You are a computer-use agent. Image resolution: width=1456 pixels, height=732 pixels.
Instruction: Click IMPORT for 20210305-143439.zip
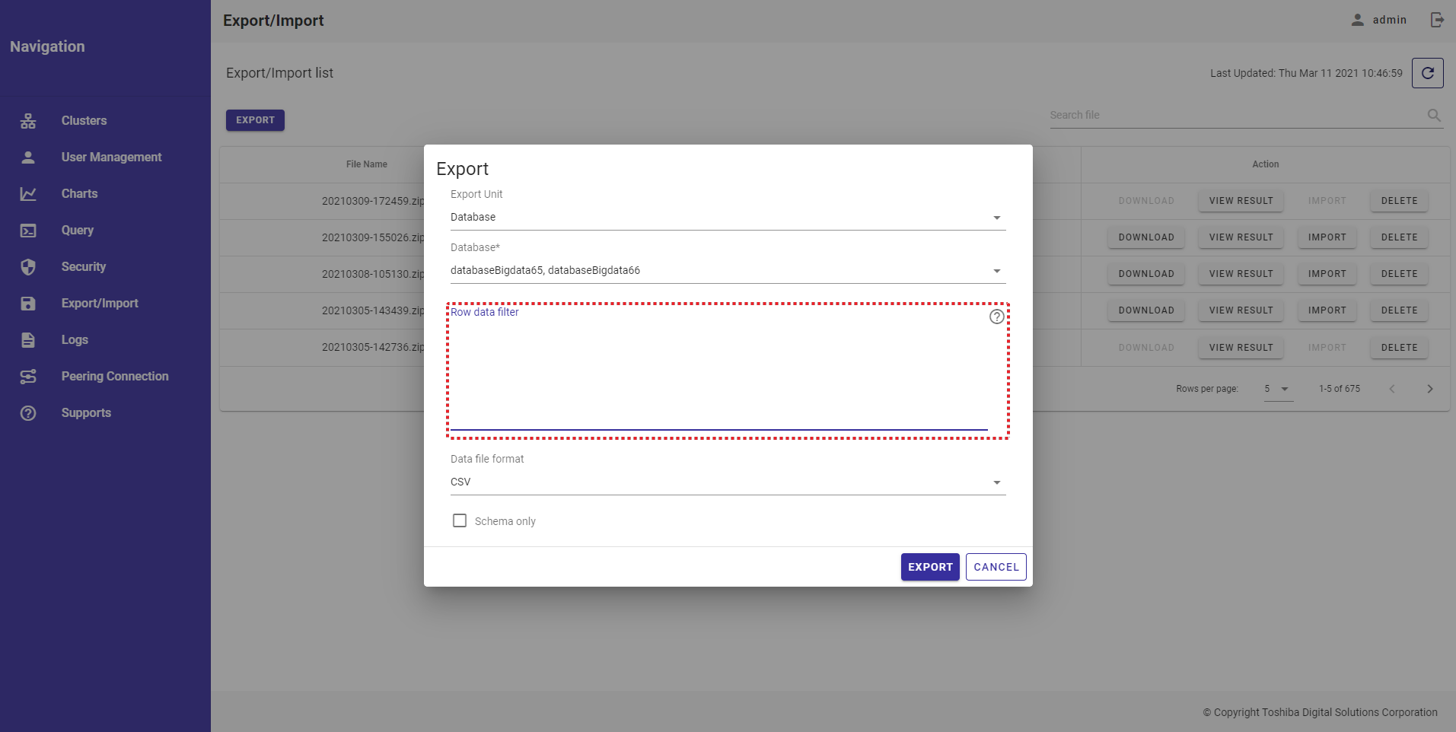pos(1327,310)
